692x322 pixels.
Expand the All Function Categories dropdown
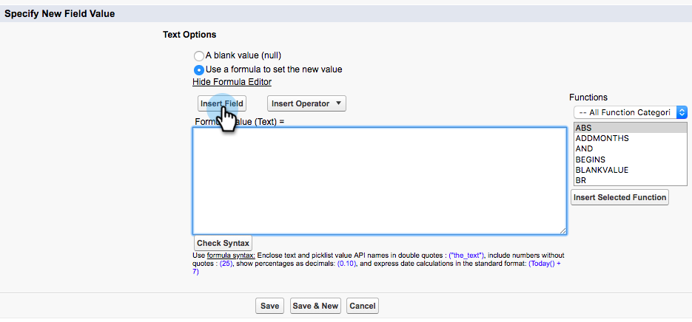tap(631, 112)
